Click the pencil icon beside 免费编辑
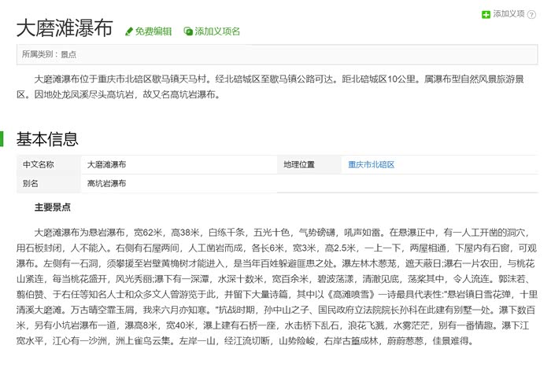The height and width of the screenshot is (371, 551). [129, 31]
